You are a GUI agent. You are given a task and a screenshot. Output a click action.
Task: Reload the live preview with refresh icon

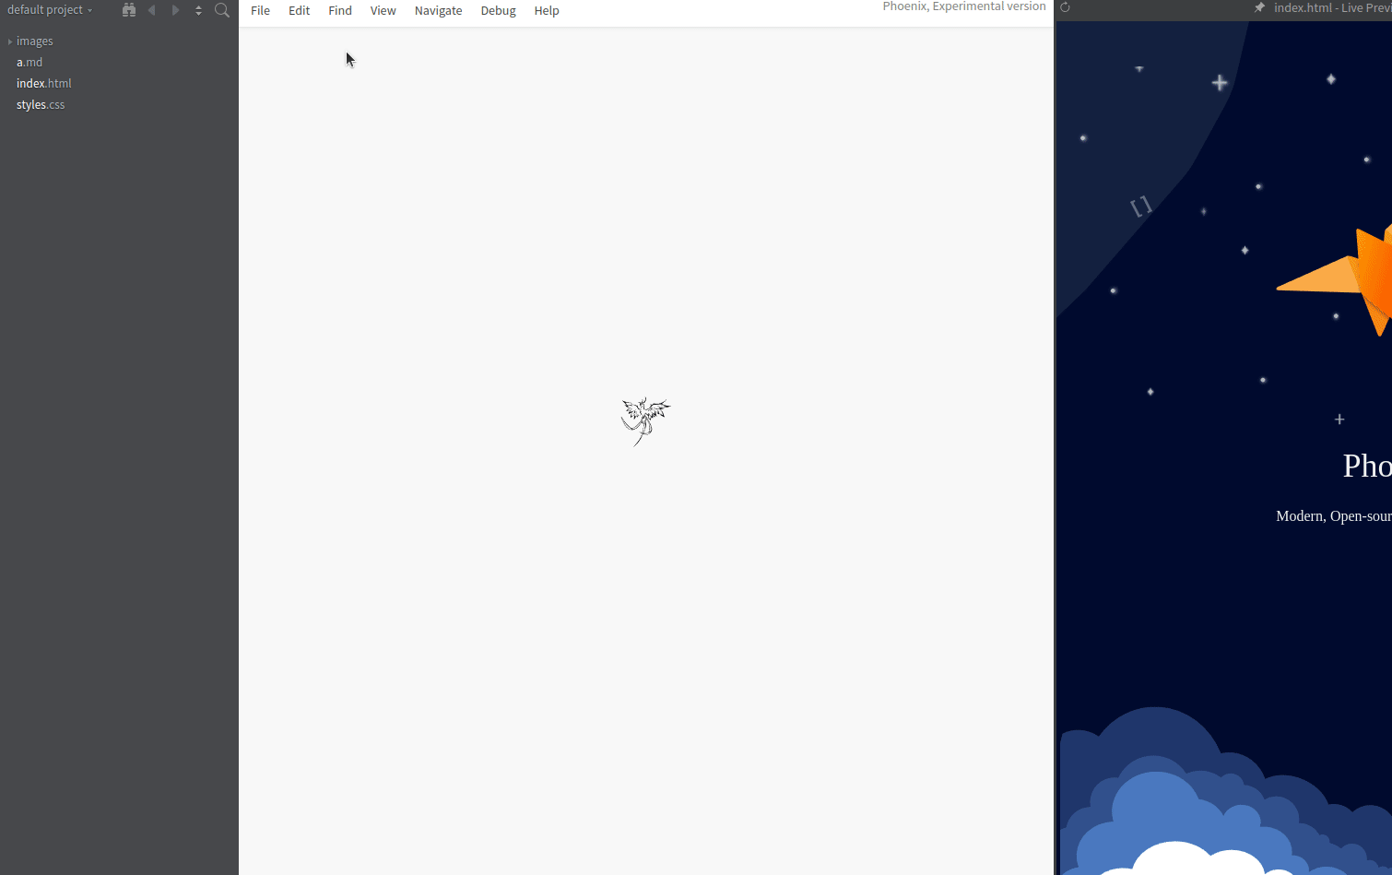pos(1065,7)
